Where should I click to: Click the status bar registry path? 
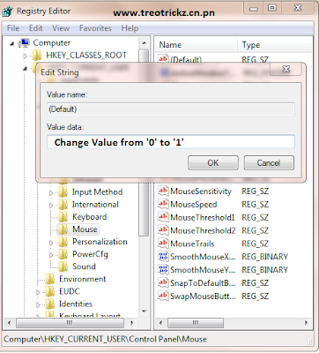105,339
